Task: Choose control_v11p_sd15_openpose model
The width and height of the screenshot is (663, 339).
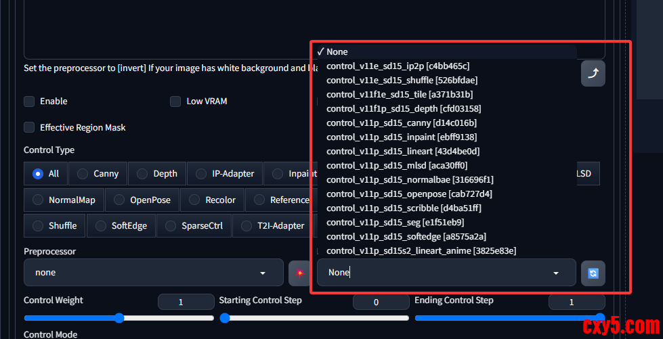Action: 409,194
